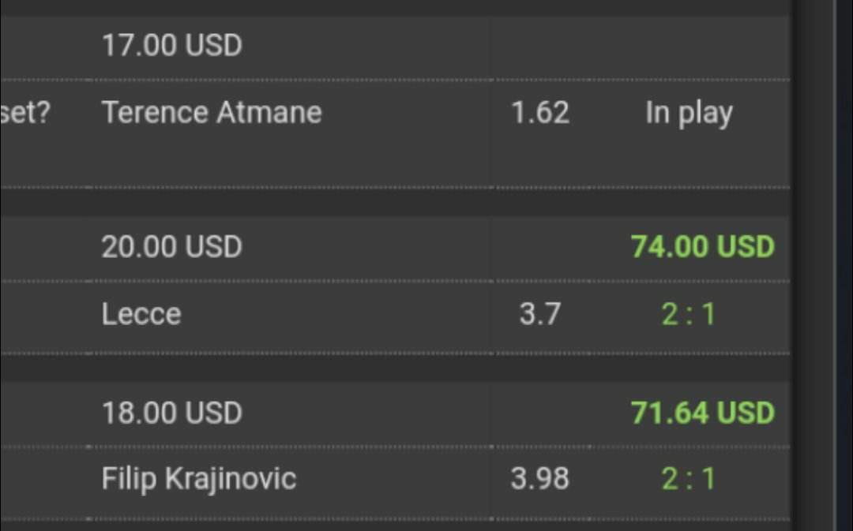853x531 pixels.
Task: Click the empty winnings cell beside 17.00 USD
Action: pos(689,45)
